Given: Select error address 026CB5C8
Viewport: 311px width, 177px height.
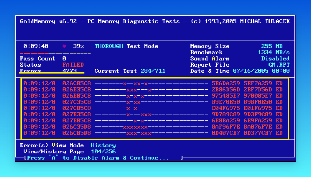Looking at the screenshot, I should [x=77, y=84].
